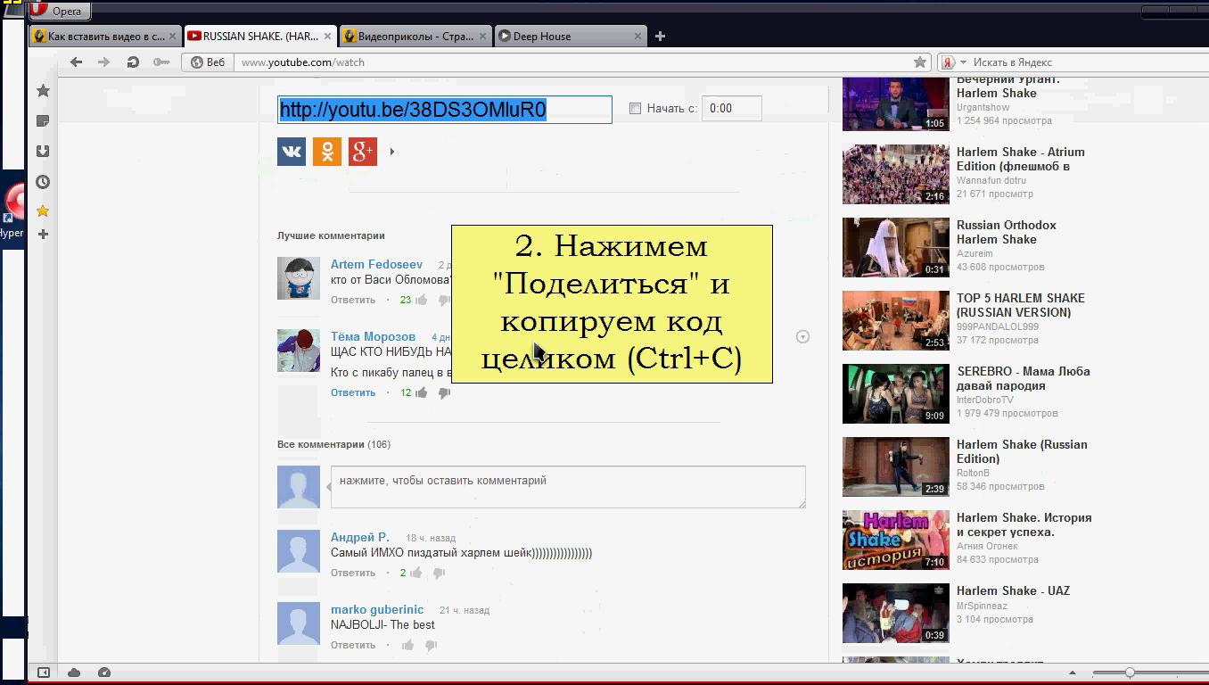The image size is (1209, 685).
Task: Go back using the browser Back arrow
Action: 77,62
